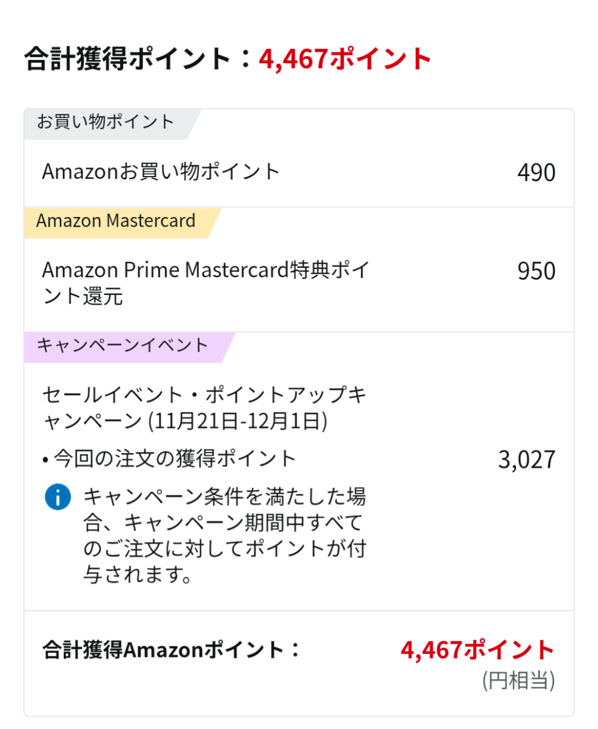This screenshot has height=729, width=598.
Task: Click the 490 points value
Action: (x=536, y=173)
